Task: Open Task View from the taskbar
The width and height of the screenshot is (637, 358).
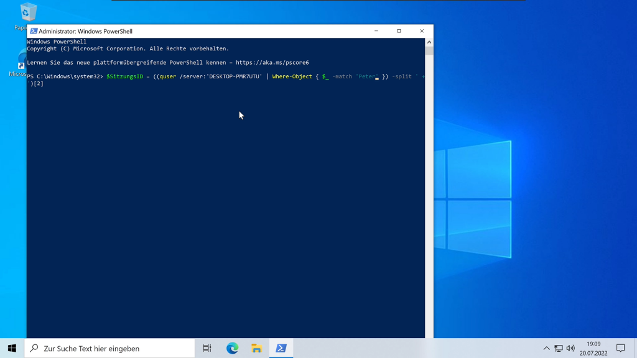Action: [207, 348]
